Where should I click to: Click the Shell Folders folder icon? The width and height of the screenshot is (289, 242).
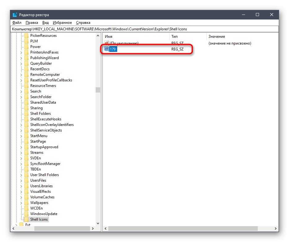click(x=26, y=113)
